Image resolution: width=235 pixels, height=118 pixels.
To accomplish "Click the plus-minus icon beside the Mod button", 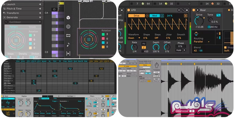I will (x=162, y=16).
